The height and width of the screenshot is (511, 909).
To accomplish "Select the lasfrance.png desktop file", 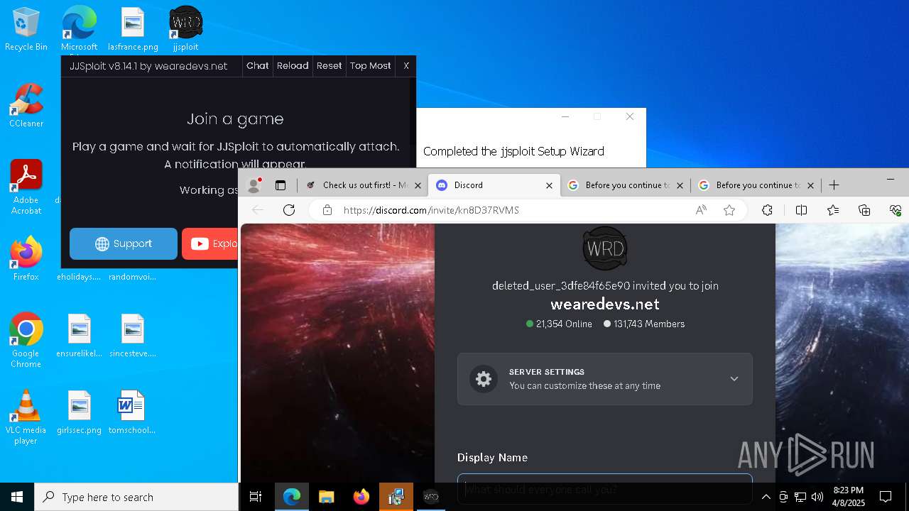I will 133,29.
